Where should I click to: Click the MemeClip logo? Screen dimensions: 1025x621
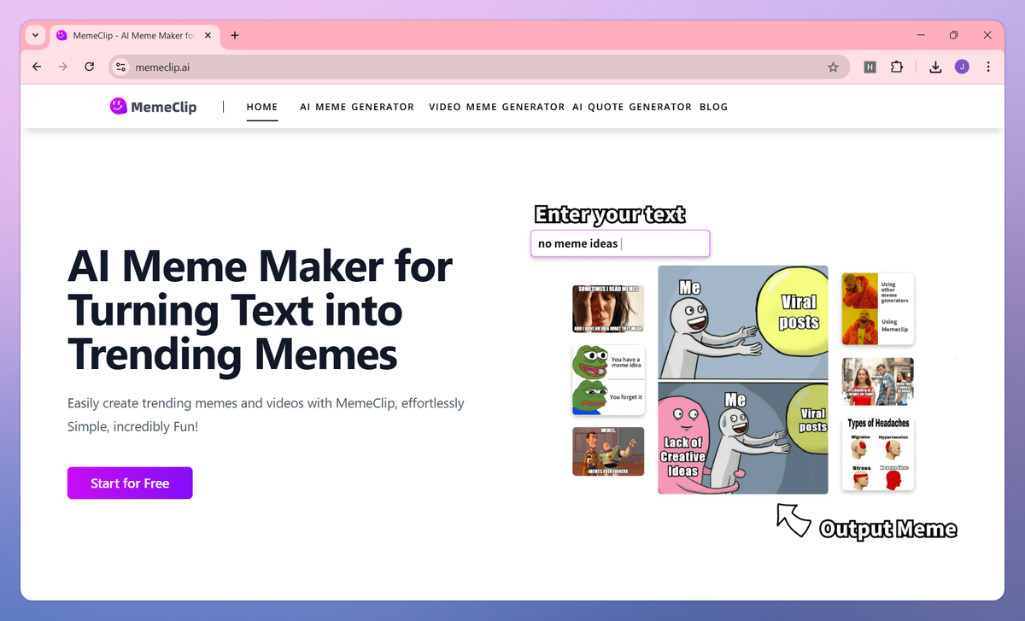point(153,107)
